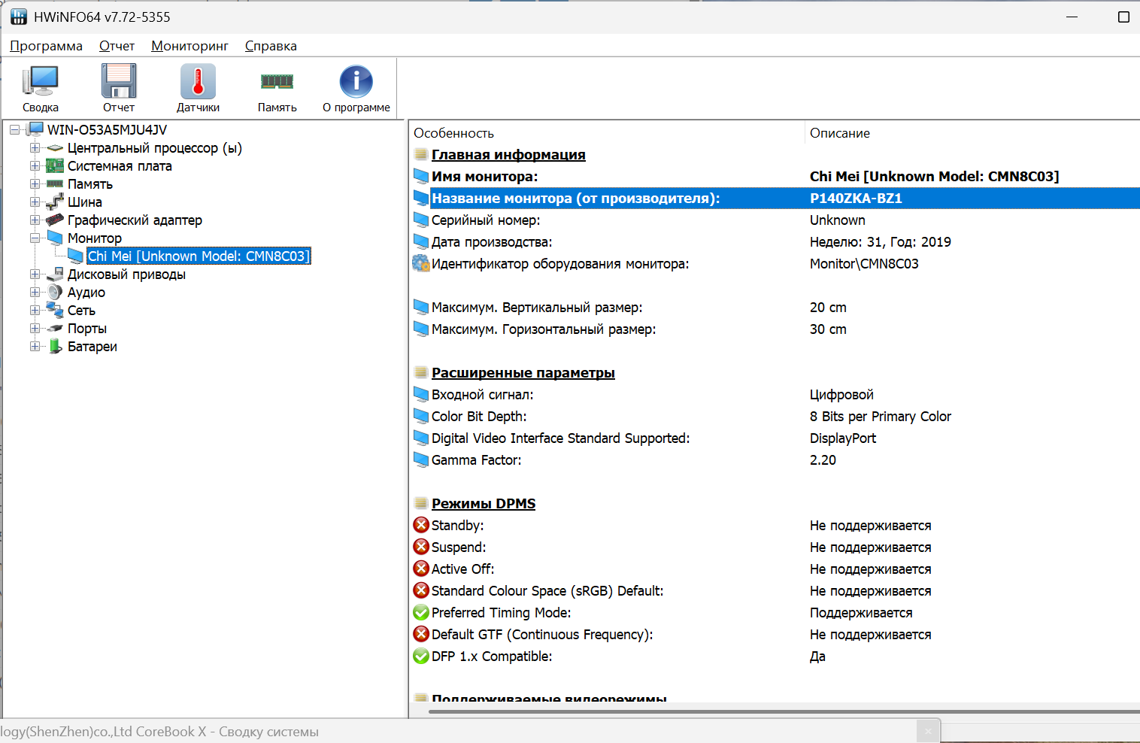This screenshot has height=743, width=1140.
Task: Click the processor icon beside Центральный процессор
Action: click(x=55, y=148)
